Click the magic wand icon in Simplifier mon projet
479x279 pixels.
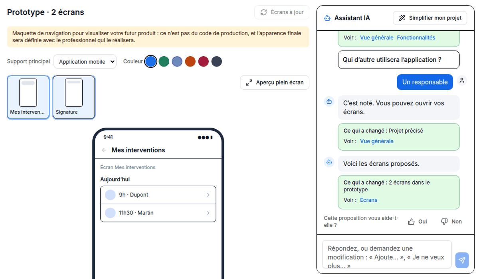(x=402, y=18)
